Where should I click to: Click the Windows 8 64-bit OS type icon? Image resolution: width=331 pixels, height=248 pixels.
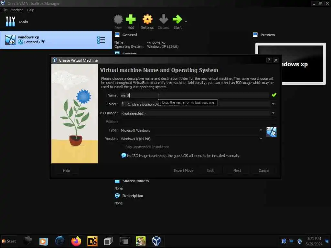click(x=271, y=132)
